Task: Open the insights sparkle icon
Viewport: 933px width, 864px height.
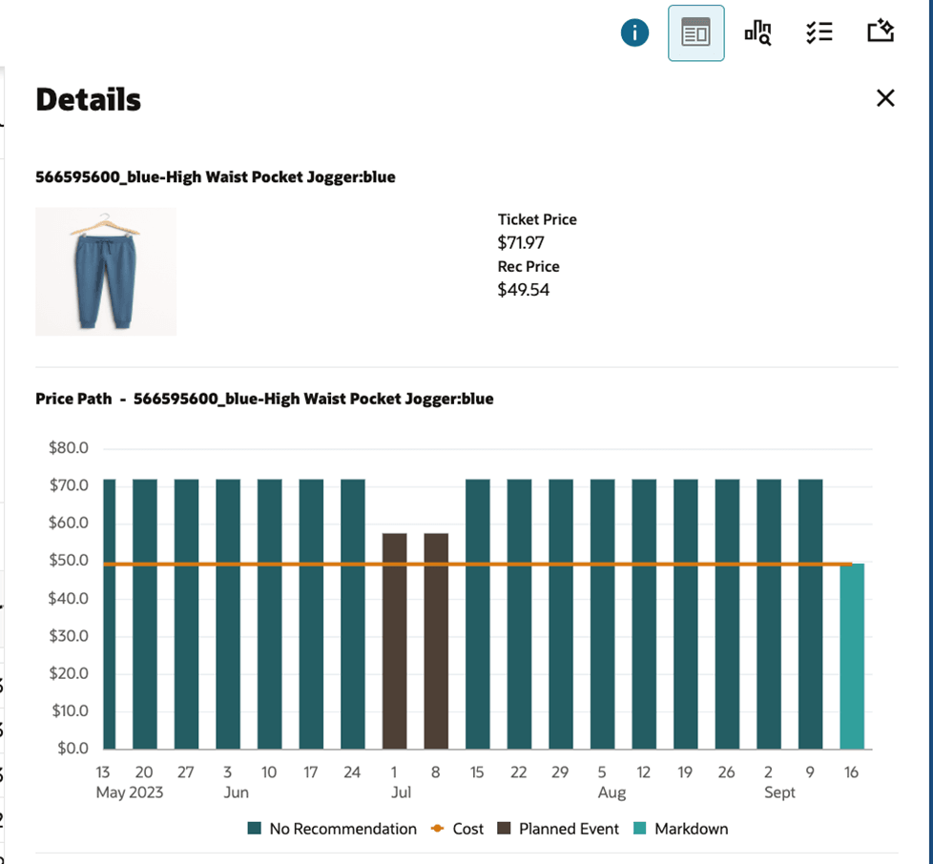Action: coord(880,31)
